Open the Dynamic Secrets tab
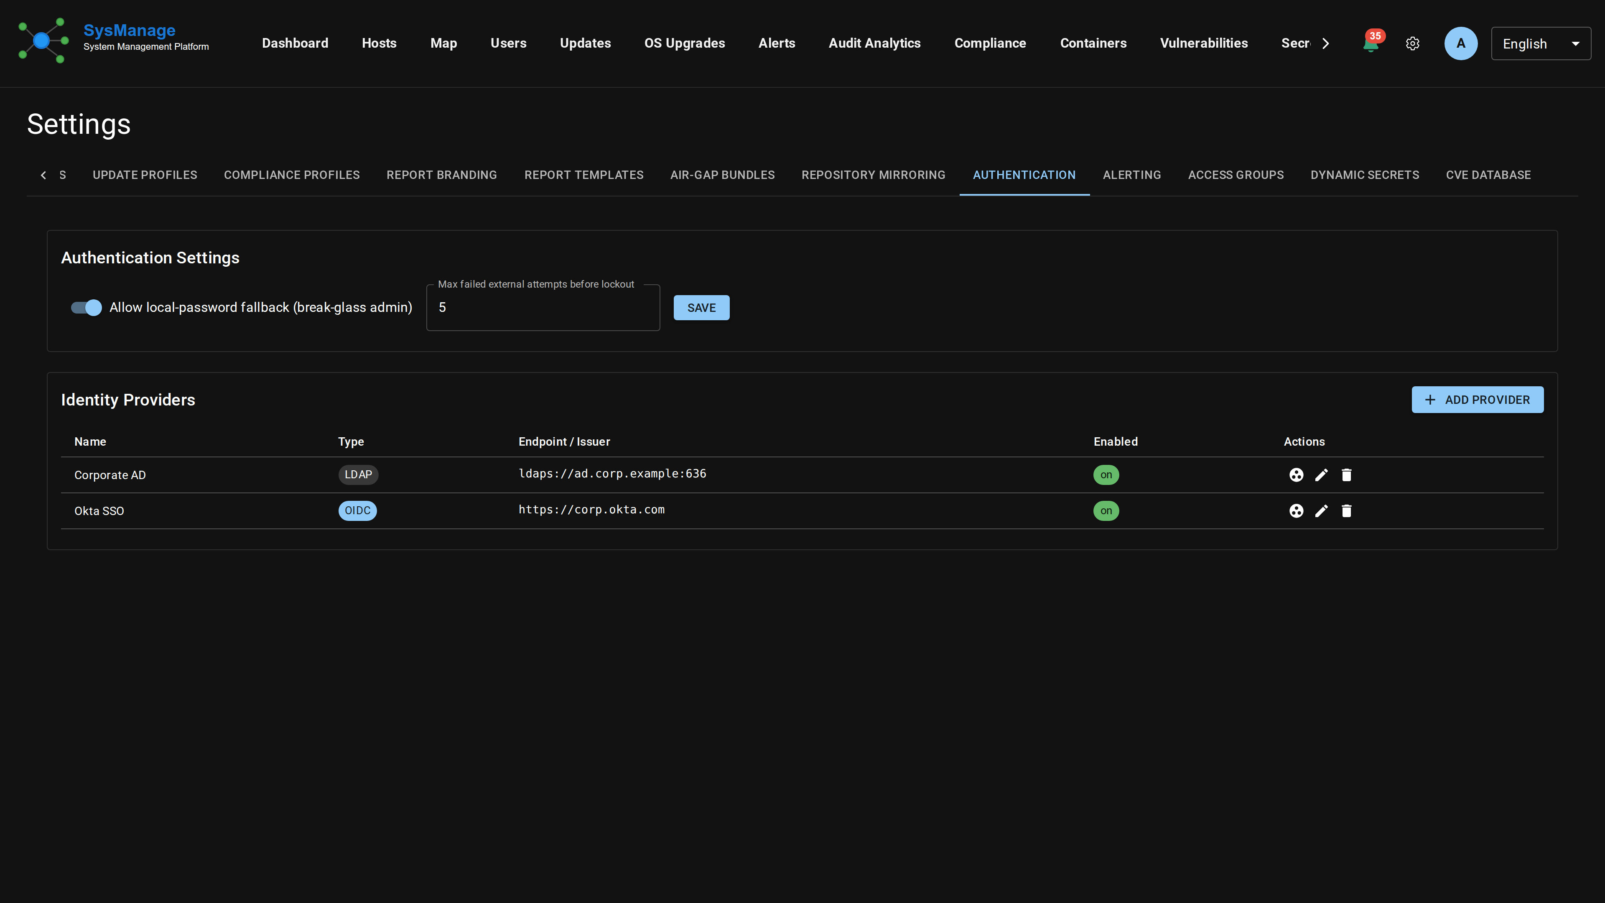 1365,175
